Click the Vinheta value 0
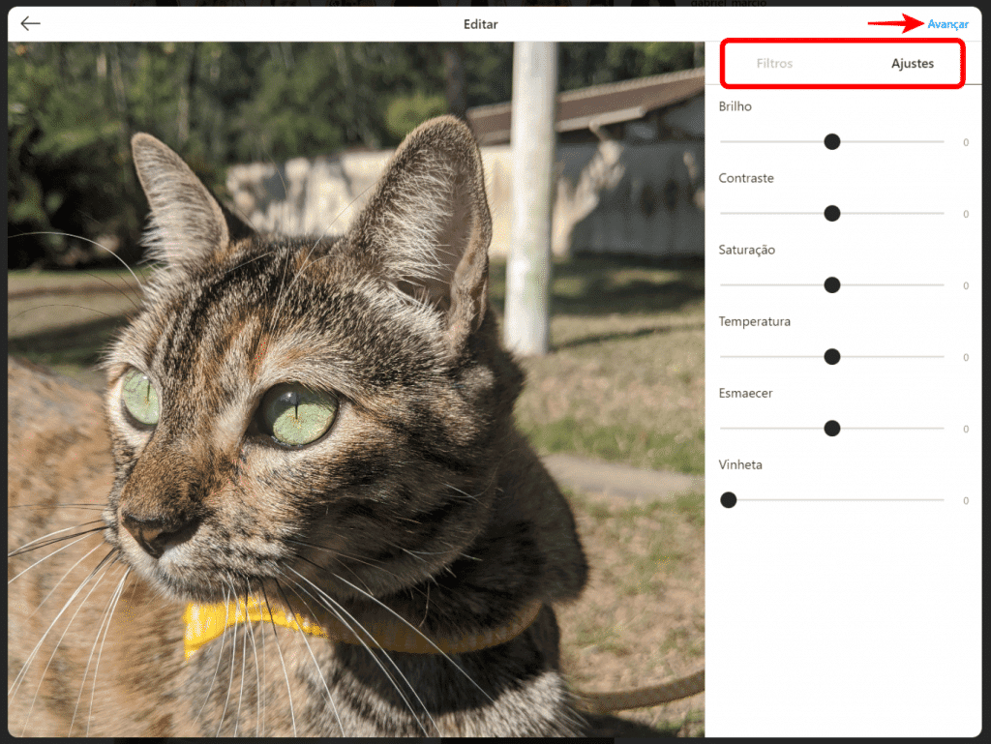991x744 pixels. pos(965,501)
